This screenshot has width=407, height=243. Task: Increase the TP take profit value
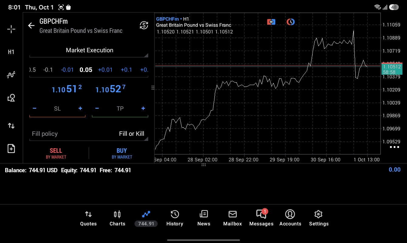143,108
